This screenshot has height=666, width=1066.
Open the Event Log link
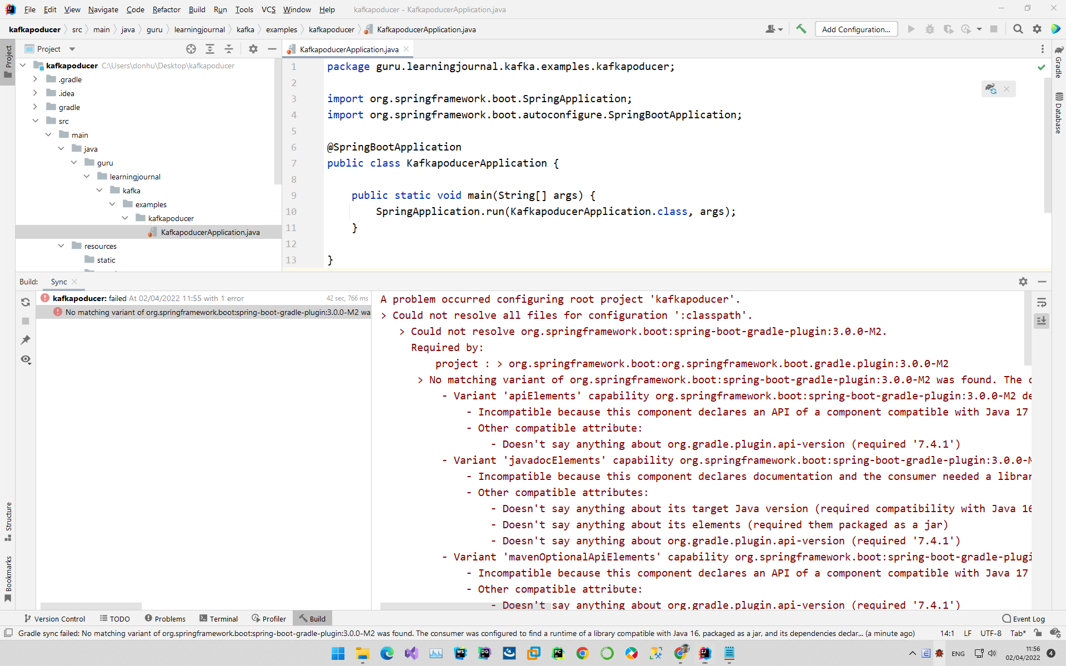tap(1028, 618)
